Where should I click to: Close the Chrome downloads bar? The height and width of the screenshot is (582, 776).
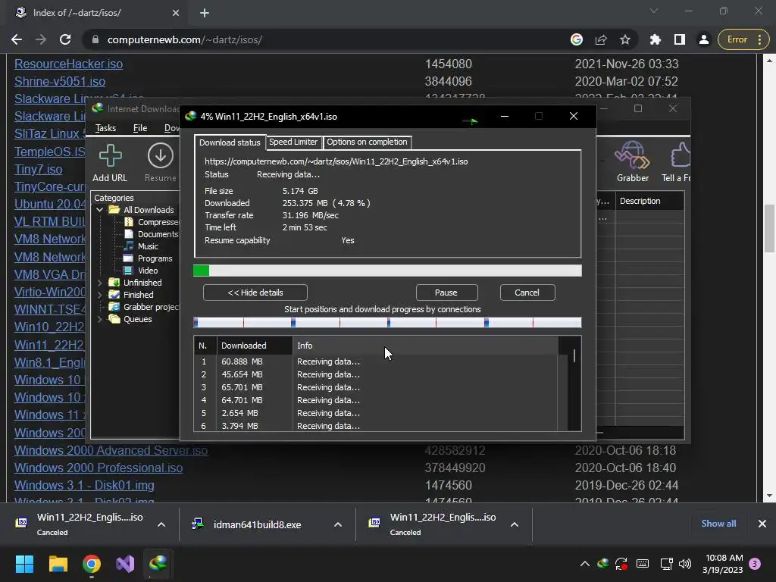point(762,524)
